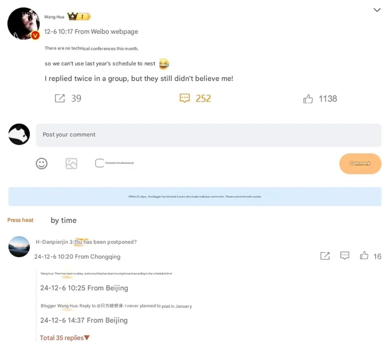Screen dimensions: 391x344
Task: Click the orange Comment button
Action: (360, 164)
